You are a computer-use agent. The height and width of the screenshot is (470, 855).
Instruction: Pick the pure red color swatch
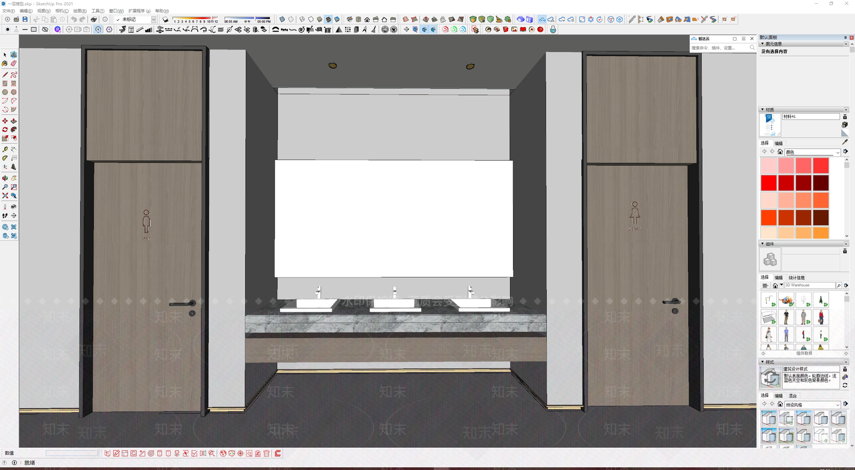tap(769, 183)
